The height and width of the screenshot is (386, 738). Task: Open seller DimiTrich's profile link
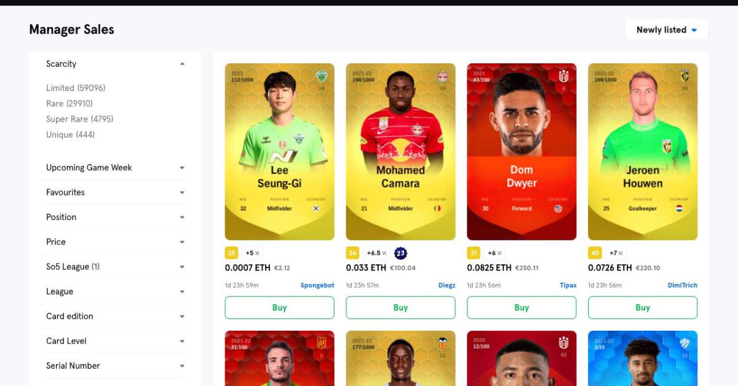683,285
